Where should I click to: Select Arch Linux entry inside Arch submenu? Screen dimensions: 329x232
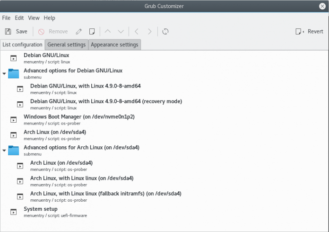coord(164,166)
